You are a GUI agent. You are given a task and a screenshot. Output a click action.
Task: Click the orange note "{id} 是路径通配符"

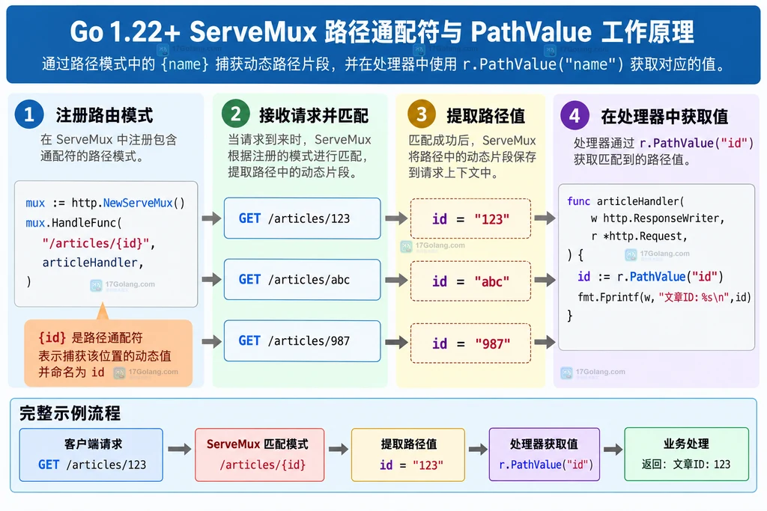pyautogui.click(x=91, y=337)
